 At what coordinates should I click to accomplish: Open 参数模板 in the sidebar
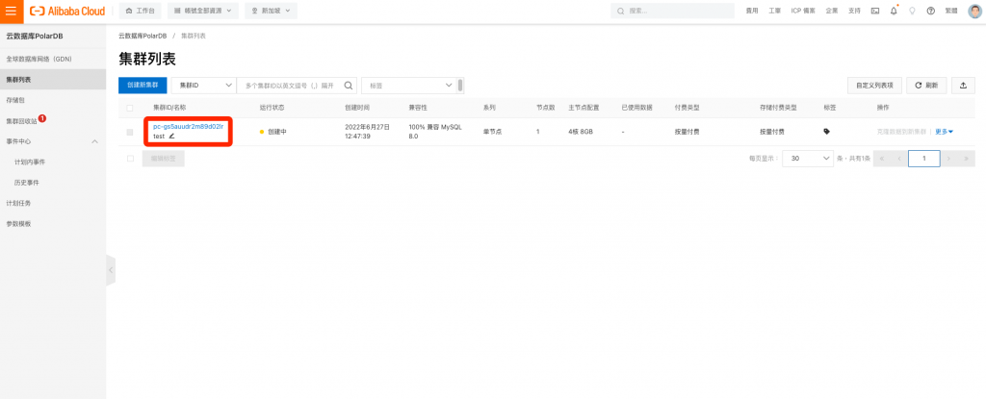pyautogui.click(x=18, y=224)
